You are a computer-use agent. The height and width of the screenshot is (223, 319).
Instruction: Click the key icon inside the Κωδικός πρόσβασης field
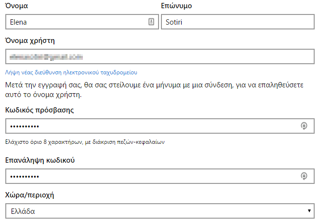304,126
